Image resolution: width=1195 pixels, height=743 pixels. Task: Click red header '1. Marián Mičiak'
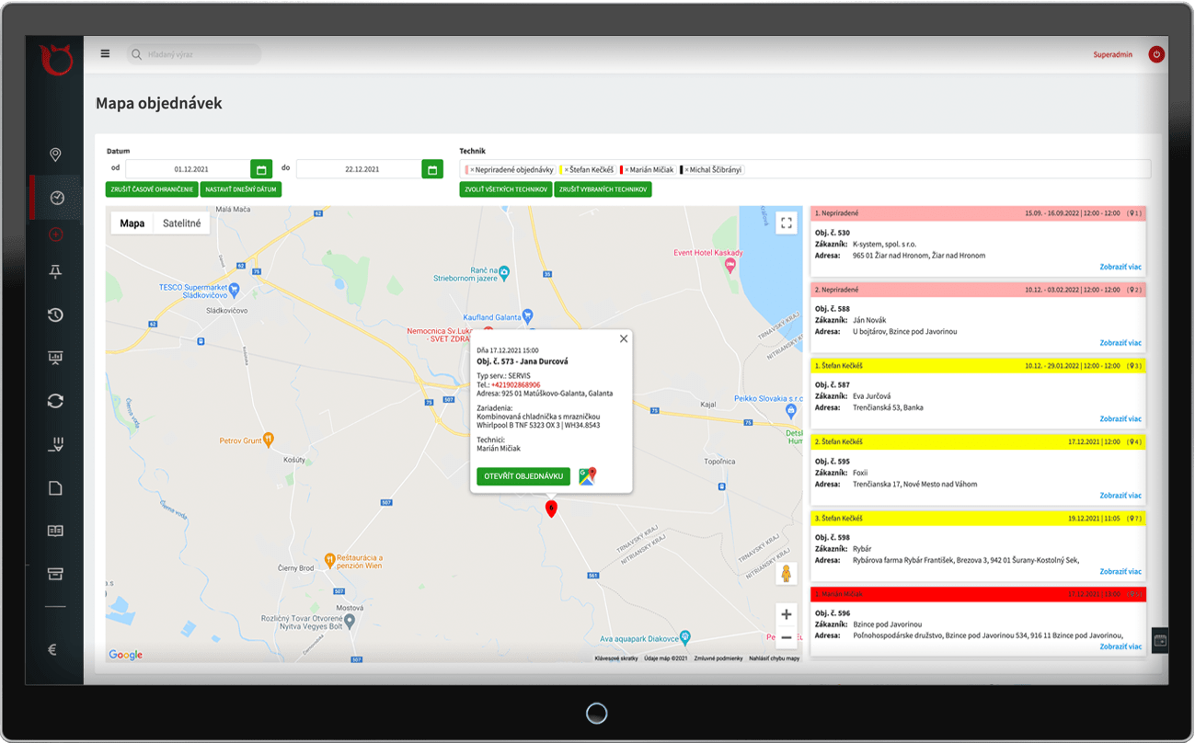point(978,594)
